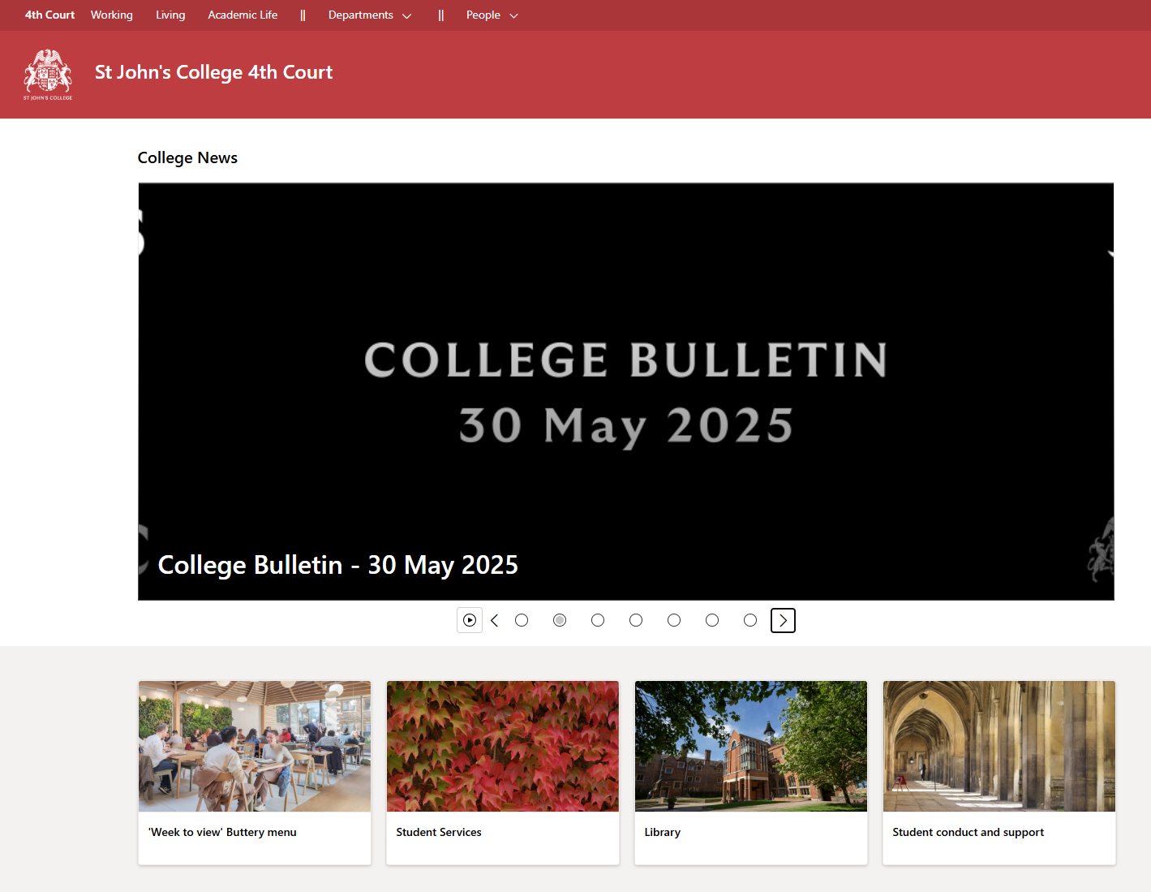Select the sixth carousel slide dot

(x=712, y=620)
